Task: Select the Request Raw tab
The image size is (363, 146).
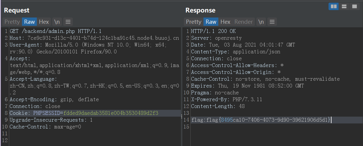Action: pyautogui.click(x=29, y=22)
